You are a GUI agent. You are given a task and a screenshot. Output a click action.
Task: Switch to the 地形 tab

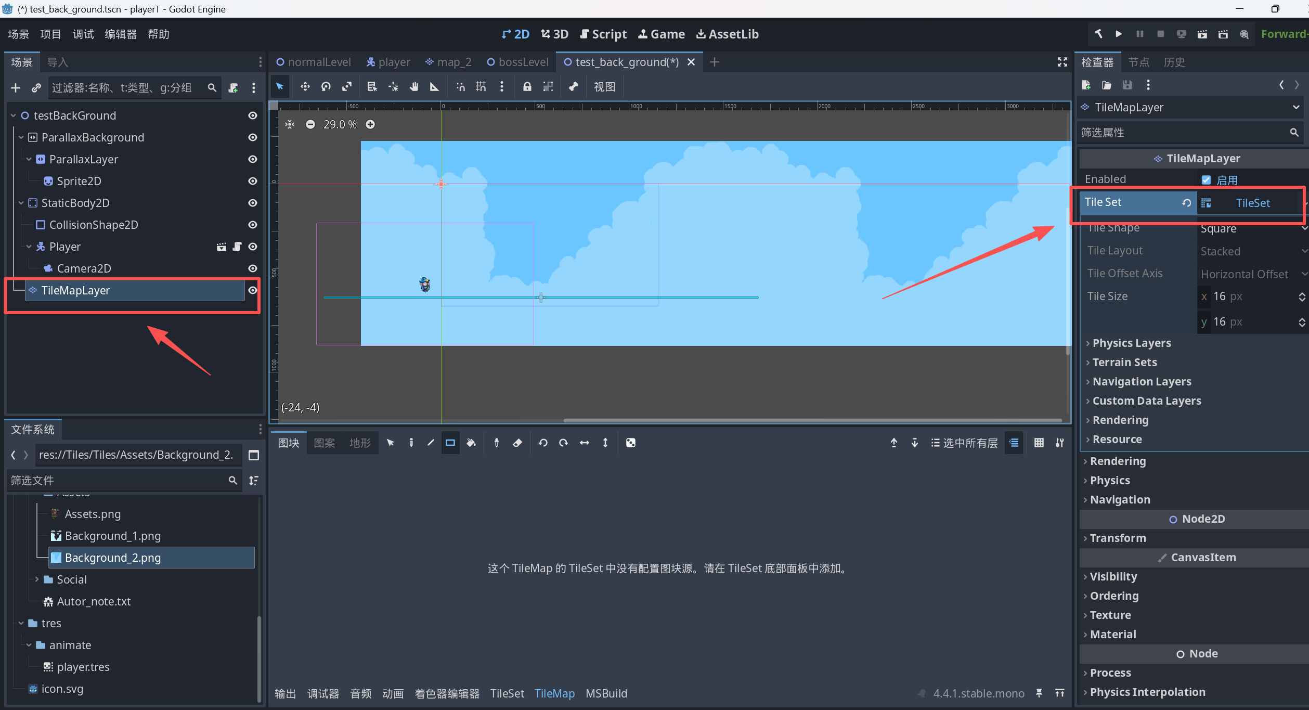click(360, 443)
